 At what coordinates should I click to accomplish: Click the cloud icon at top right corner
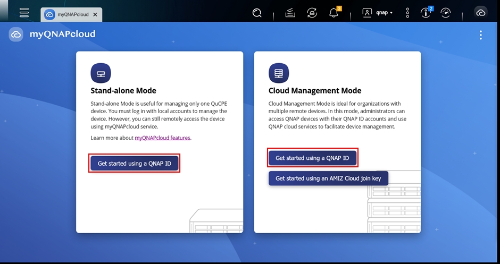click(480, 13)
